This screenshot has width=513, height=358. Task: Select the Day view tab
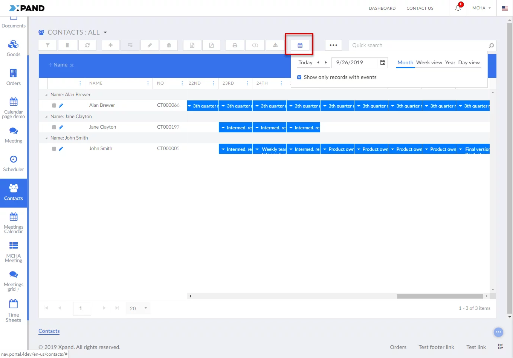pos(469,63)
